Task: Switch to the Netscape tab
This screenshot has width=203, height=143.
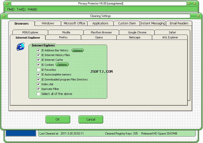Action: (135, 37)
